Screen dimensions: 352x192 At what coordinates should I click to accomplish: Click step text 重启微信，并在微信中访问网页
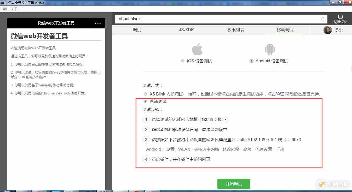181,159
